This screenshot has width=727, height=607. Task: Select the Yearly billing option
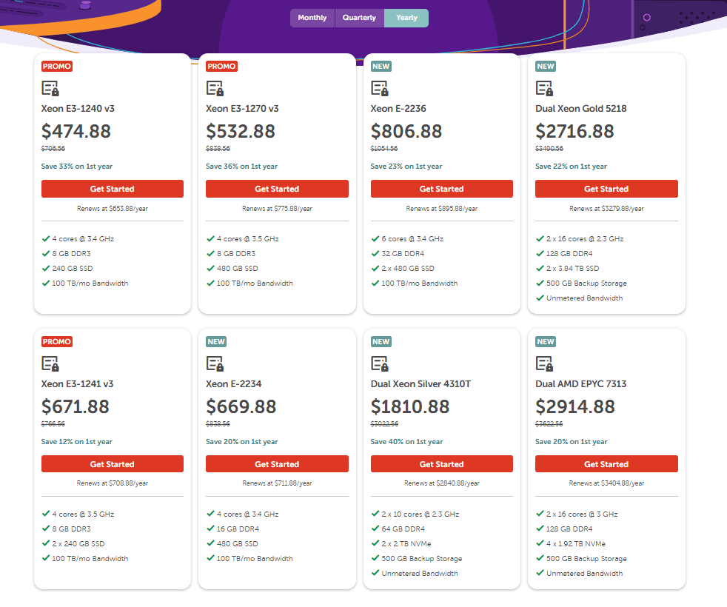coord(406,17)
